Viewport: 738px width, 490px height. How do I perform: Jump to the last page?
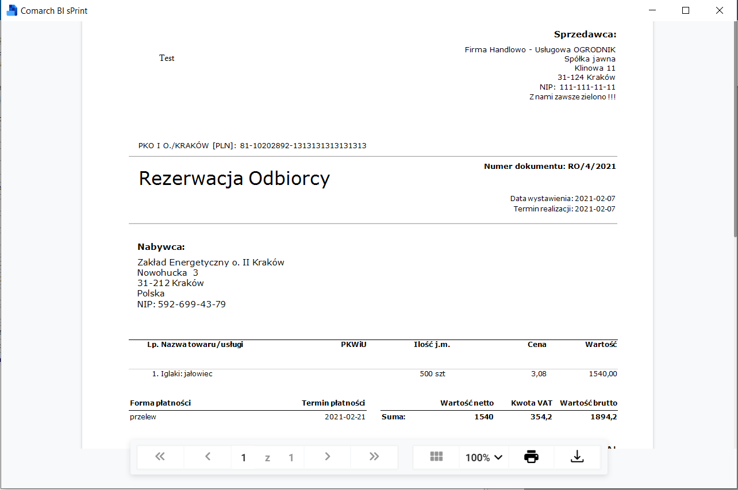(374, 457)
